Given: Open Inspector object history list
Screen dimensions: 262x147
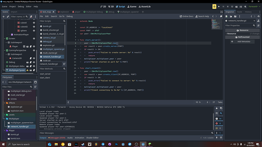Looking at the screenshot, I should click(x=258, y=16).
